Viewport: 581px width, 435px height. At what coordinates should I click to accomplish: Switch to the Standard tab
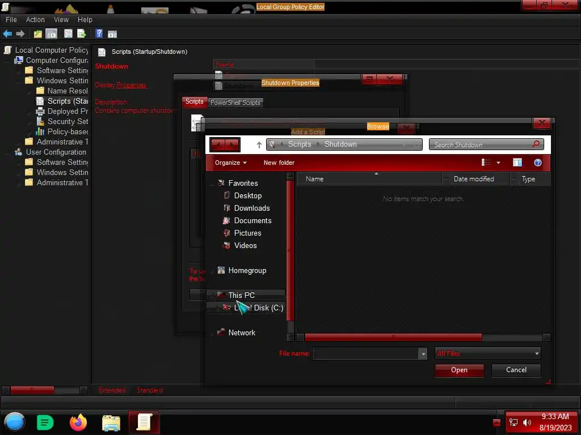click(x=150, y=390)
